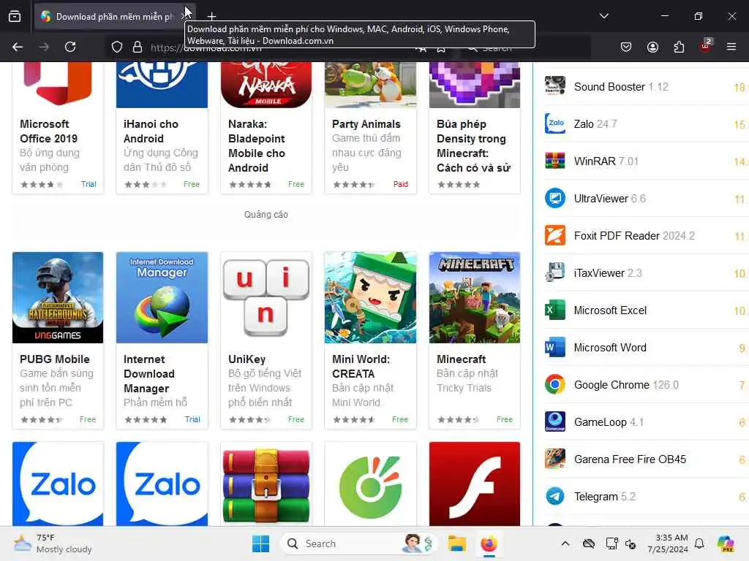Open the tracking protection shield icon

coord(117,47)
